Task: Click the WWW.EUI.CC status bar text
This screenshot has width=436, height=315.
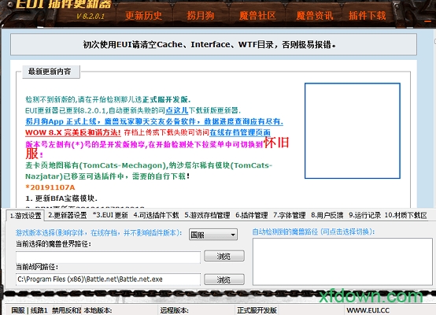Action: tap(368, 310)
